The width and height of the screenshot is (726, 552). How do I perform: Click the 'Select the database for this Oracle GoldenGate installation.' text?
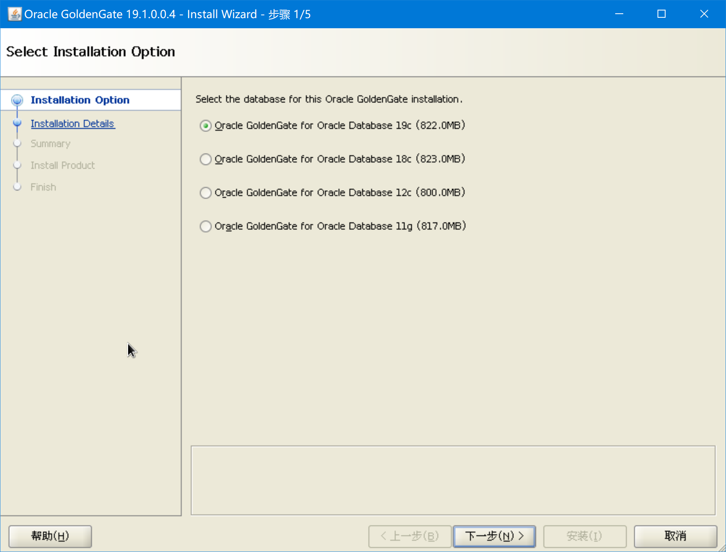click(x=329, y=99)
